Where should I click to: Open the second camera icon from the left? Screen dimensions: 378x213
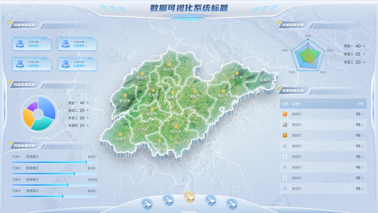click(168, 200)
